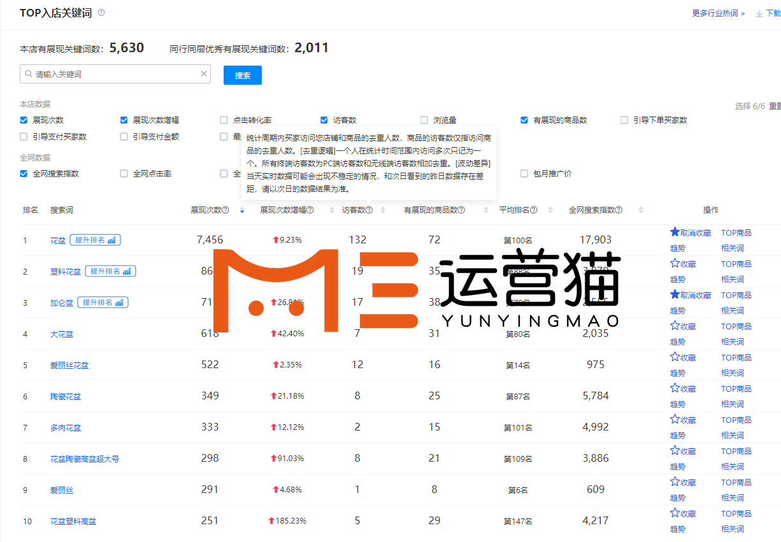This screenshot has height=542, width=781.
Task: Click 提升排名 button for 加仑盆
Action: click(x=103, y=303)
